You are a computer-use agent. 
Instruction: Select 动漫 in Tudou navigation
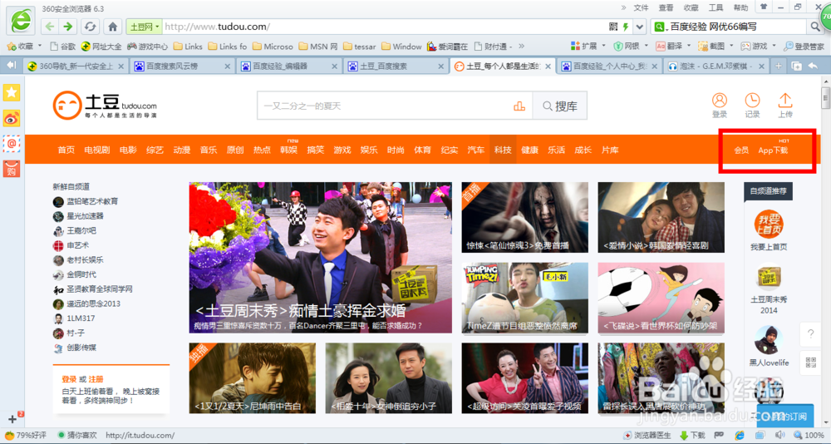[181, 150]
